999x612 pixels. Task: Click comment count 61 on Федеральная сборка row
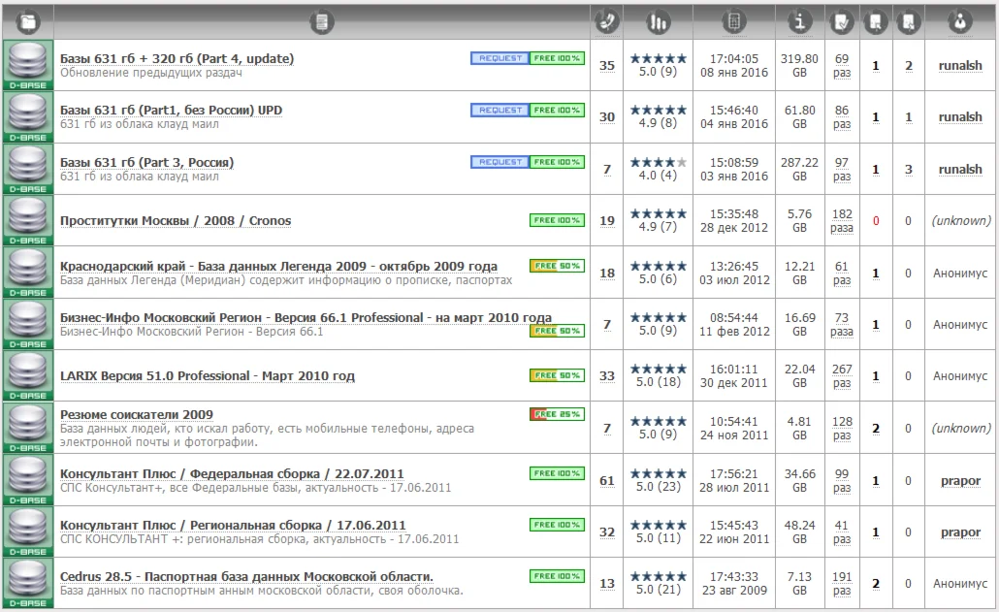606,481
